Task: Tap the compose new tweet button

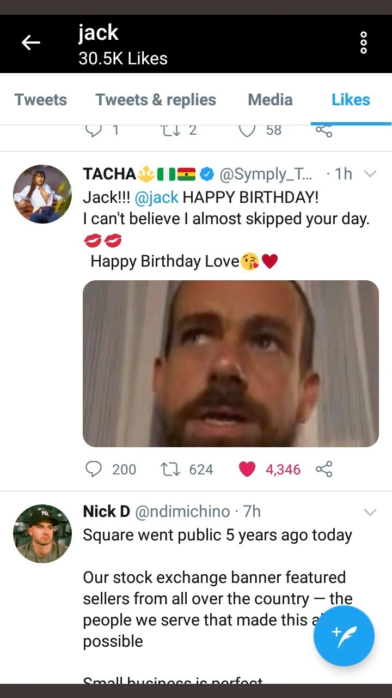Action: click(344, 636)
